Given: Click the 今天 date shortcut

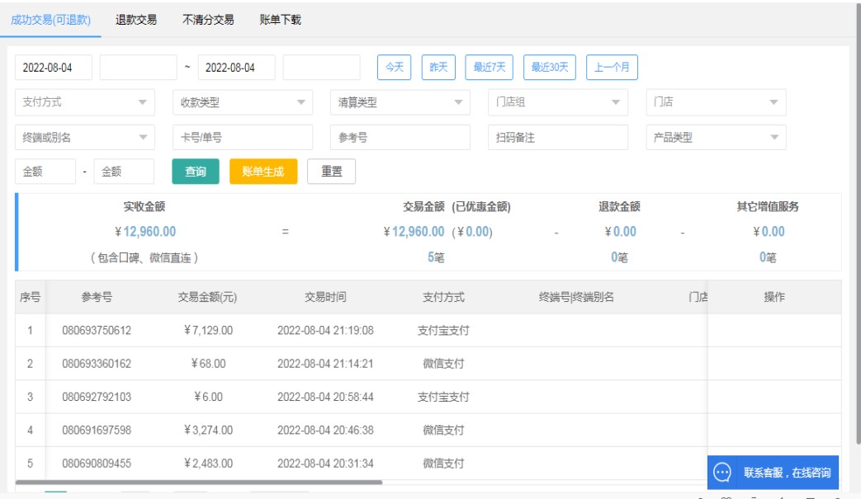Looking at the screenshot, I should pos(395,68).
